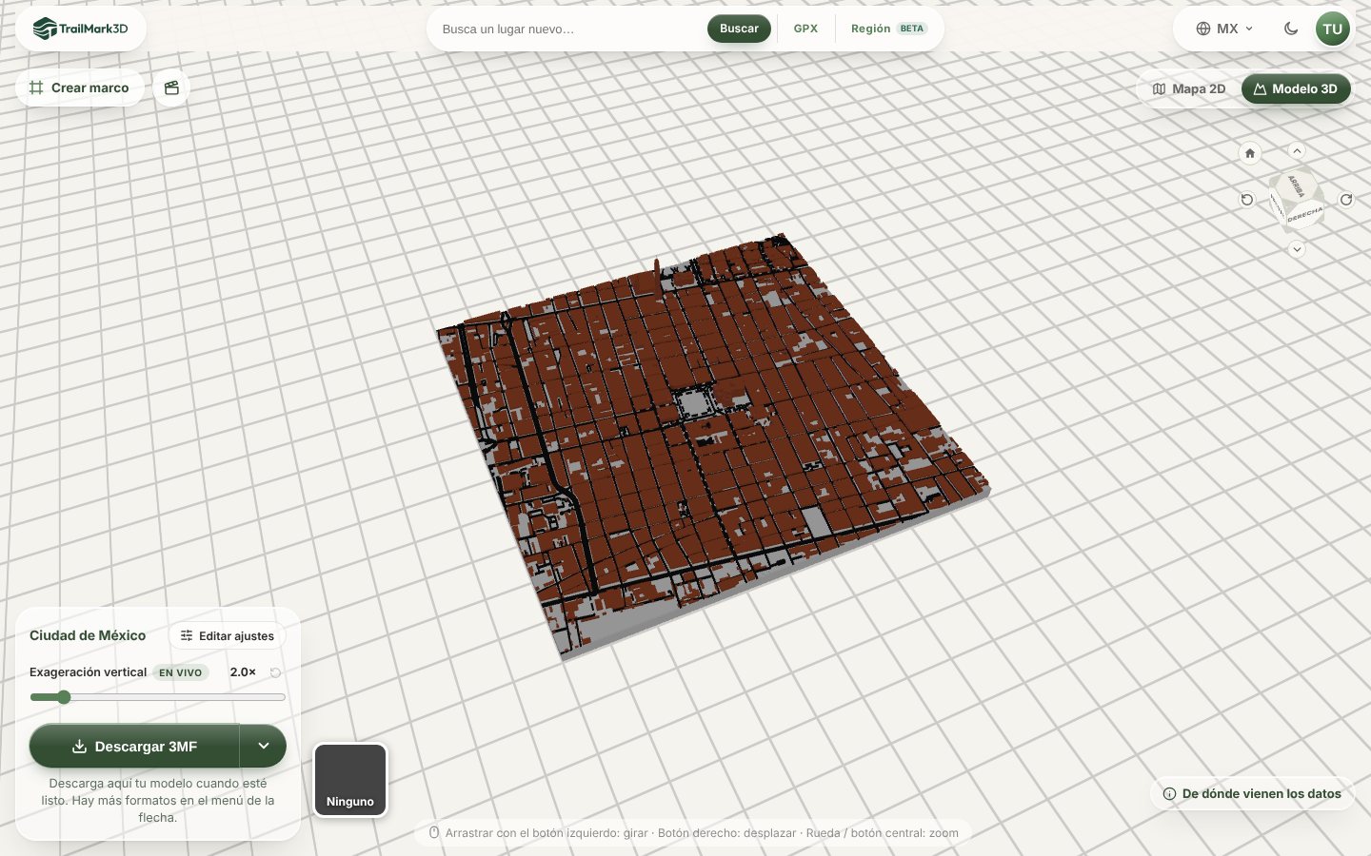Switch to Modelo 3D view
The height and width of the screenshot is (856, 1371).
tap(1296, 88)
